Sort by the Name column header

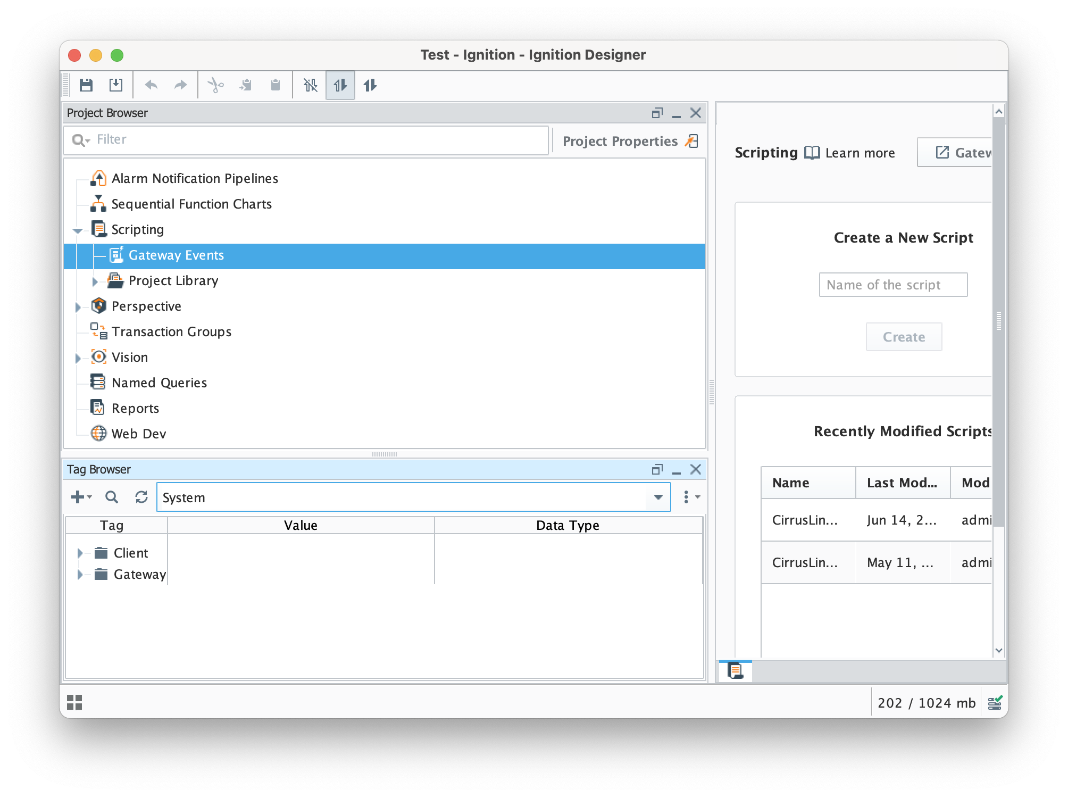pyautogui.click(x=808, y=483)
